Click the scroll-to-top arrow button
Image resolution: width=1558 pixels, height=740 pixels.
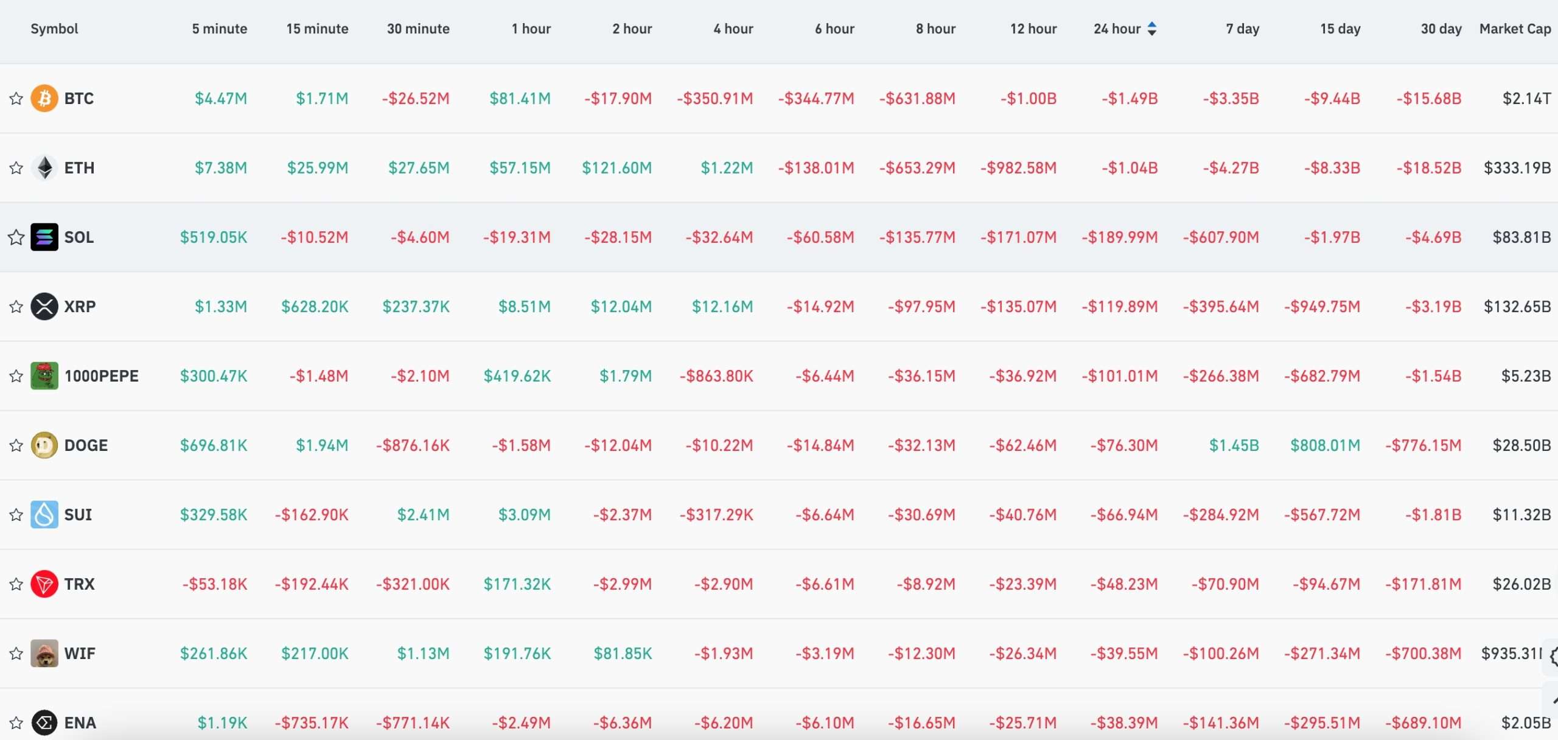(1552, 700)
